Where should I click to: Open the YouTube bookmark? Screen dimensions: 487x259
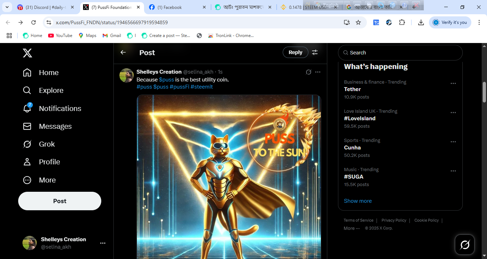(60, 36)
